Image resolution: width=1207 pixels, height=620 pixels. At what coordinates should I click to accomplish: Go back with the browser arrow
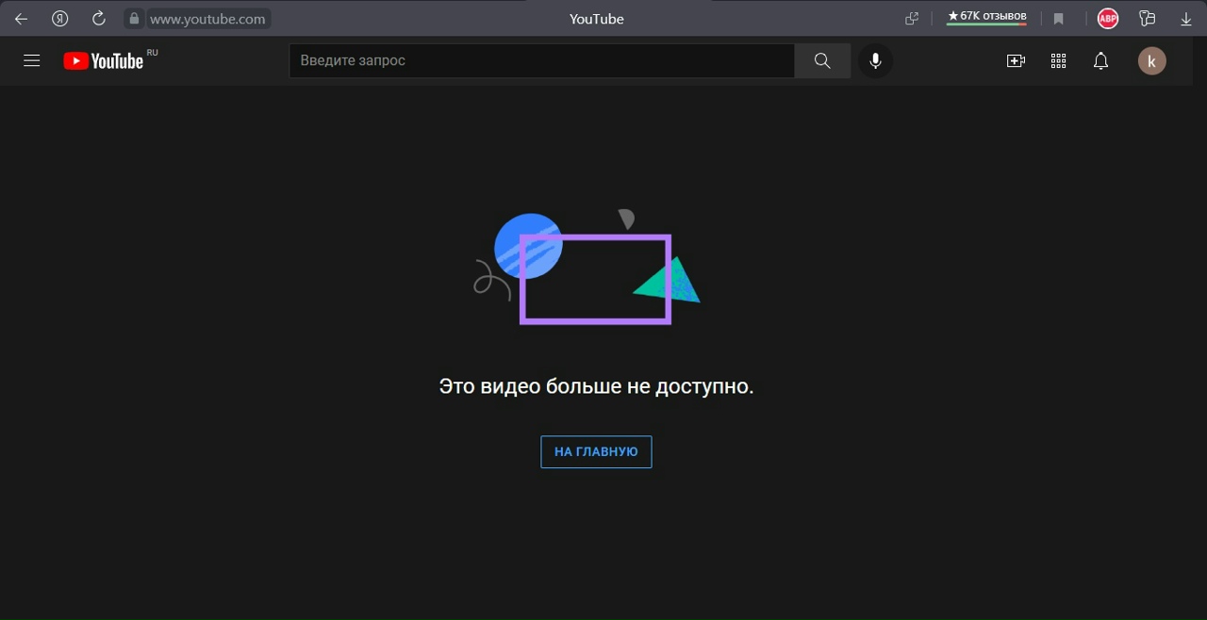[21, 19]
